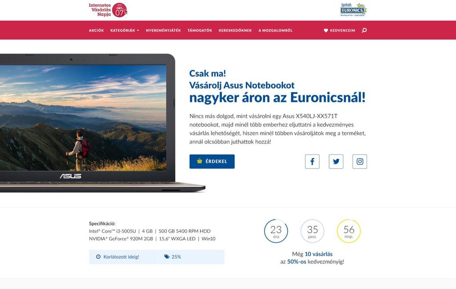The height and width of the screenshot is (289, 456).
Task: Click the '500 GB 5400 RPM HDD' text
Action: point(185,231)
